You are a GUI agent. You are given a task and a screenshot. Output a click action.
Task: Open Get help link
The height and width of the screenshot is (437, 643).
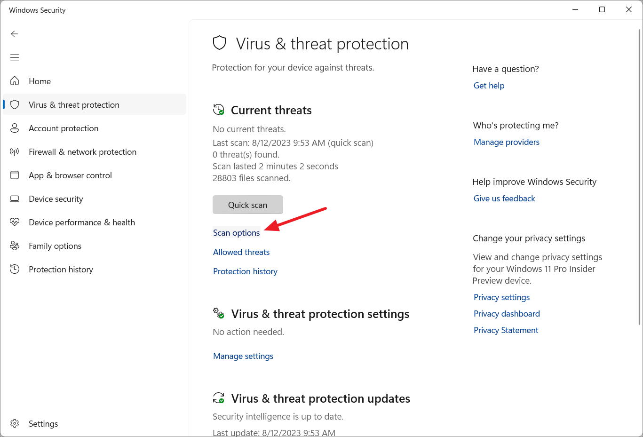(x=489, y=86)
